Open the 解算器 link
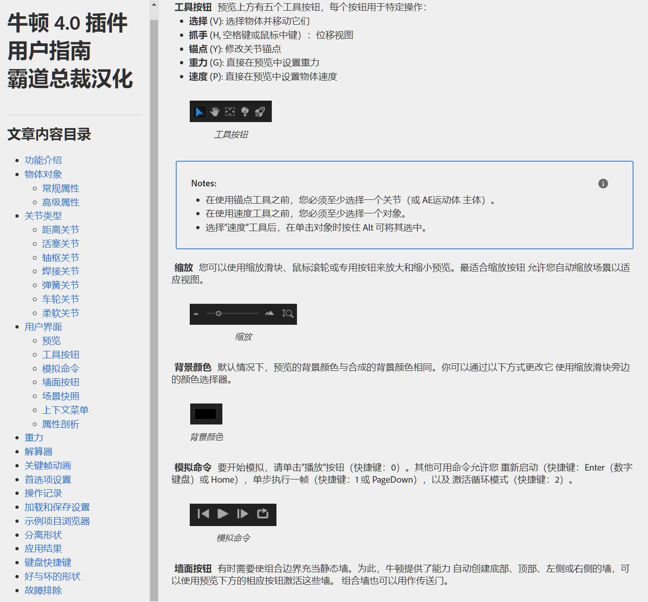This screenshot has height=602, width=648. coord(39,451)
